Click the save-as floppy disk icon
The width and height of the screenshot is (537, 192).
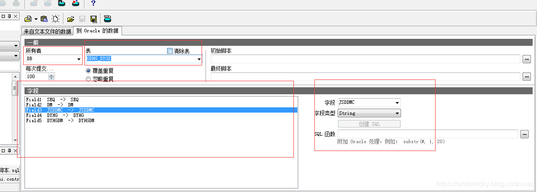(94, 19)
